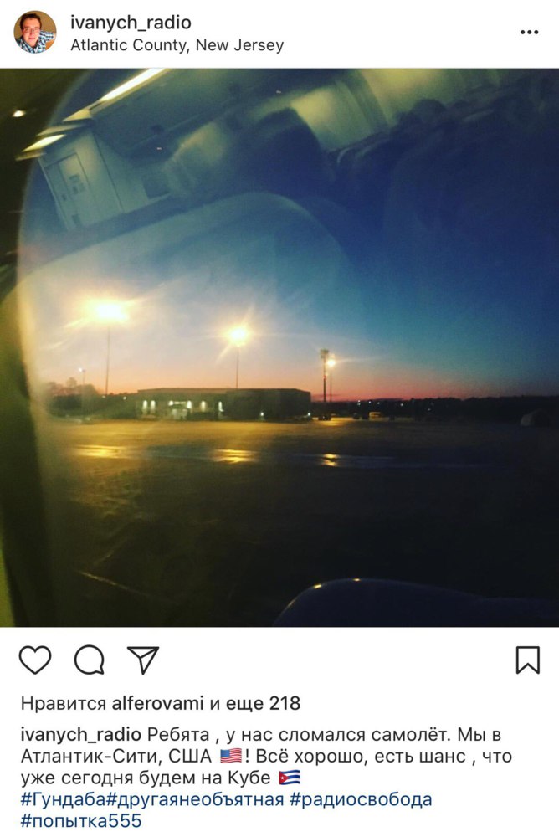559x837 pixels.
Task: Open the airplane window photo
Action: [x=279, y=347]
